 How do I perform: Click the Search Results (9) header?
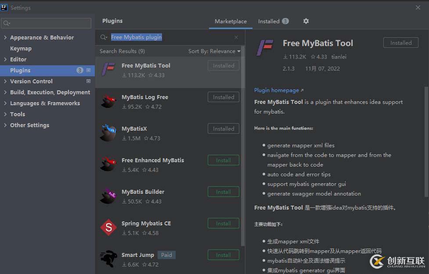click(x=122, y=51)
